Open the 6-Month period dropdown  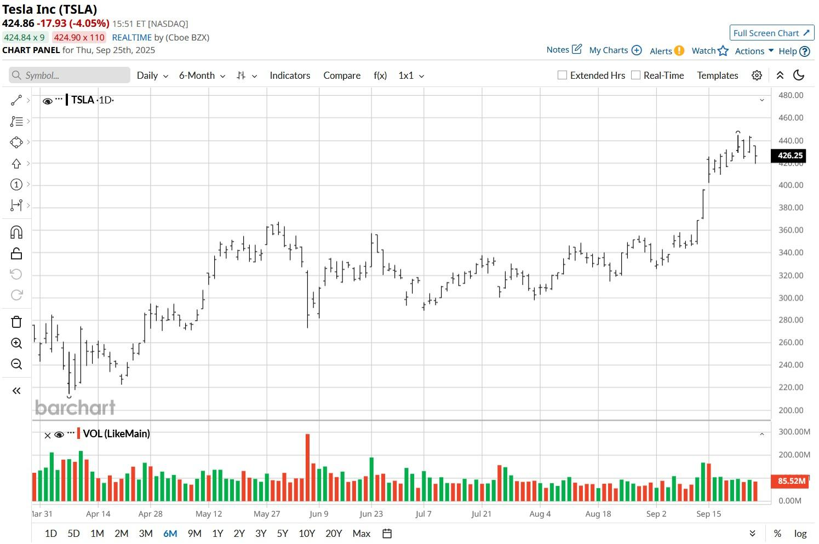coord(202,76)
